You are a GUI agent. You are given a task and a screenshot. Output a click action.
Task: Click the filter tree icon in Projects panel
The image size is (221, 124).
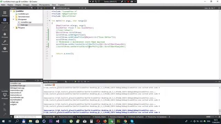point(32,8)
